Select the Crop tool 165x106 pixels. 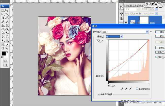[3, 18]
